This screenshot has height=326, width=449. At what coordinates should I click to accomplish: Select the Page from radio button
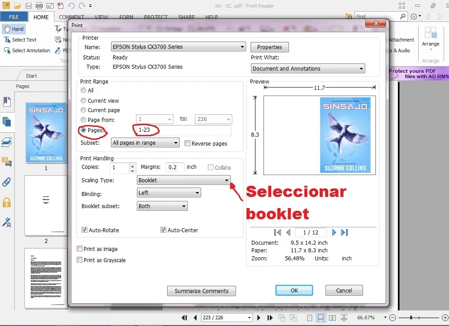(83, 120)
